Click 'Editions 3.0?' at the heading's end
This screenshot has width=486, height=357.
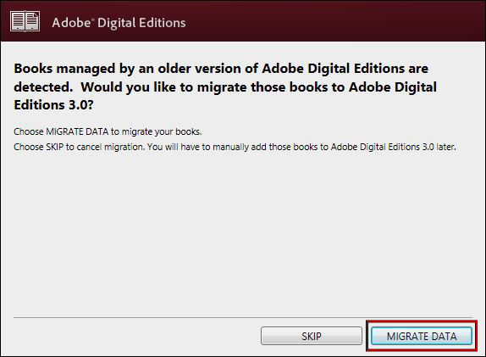click(x=53, y=105)
